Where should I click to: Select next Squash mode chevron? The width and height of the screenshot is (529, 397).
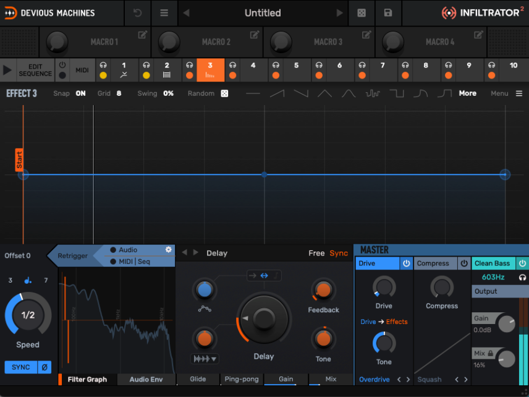pyautogui.click(x=465, y=380)
